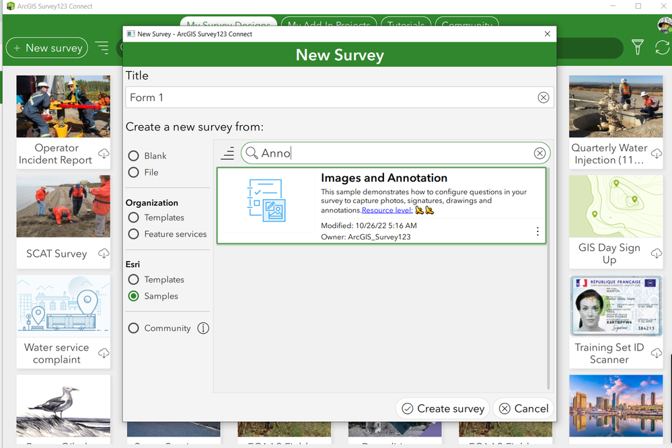Click the Images and Annotation heading
This screenshot has width=672, height=448.
point(384,178)
